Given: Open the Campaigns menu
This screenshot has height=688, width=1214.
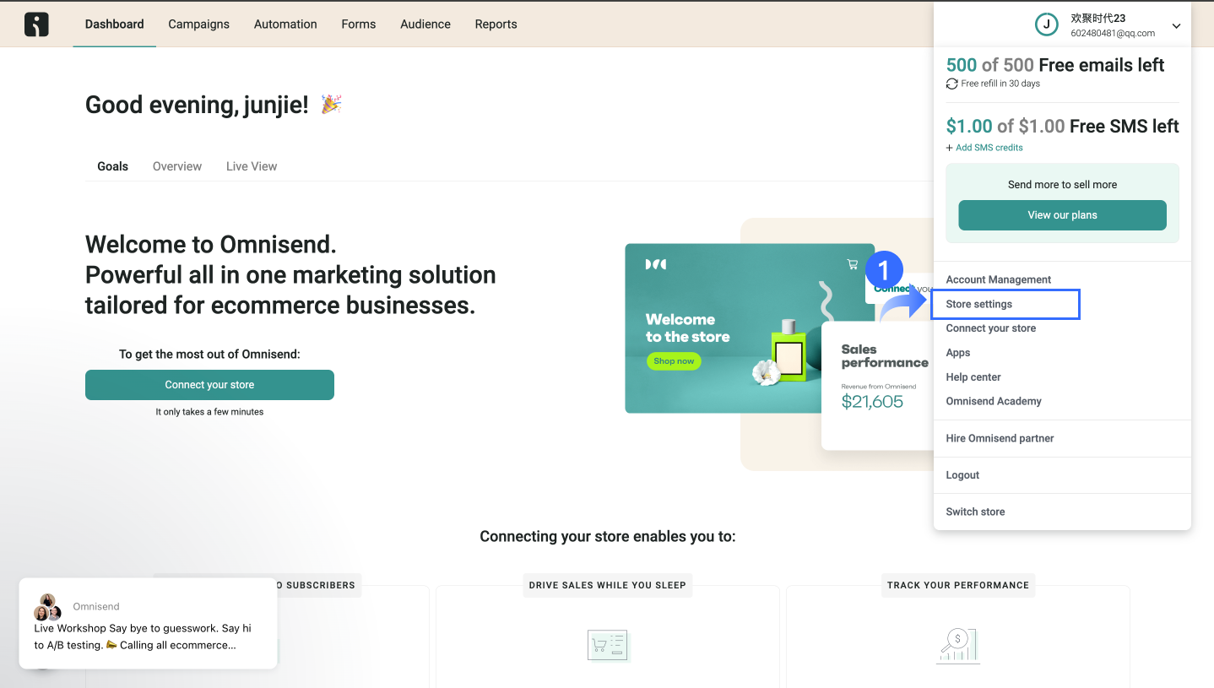Looking at the screenshot, I should click(x=199, y=24).
